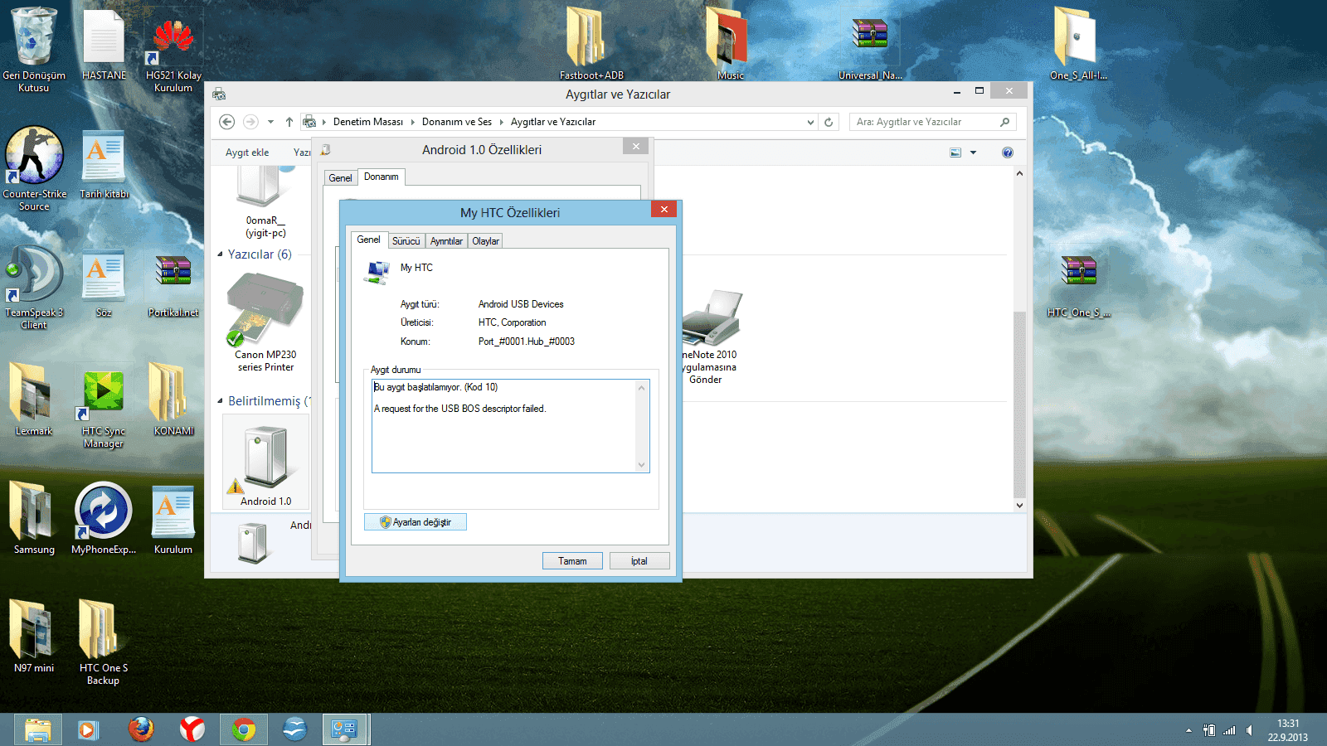Select Genel tab in Android 1.0 Özellikleri
The image size is (1327, 746).
coord(340,177)
